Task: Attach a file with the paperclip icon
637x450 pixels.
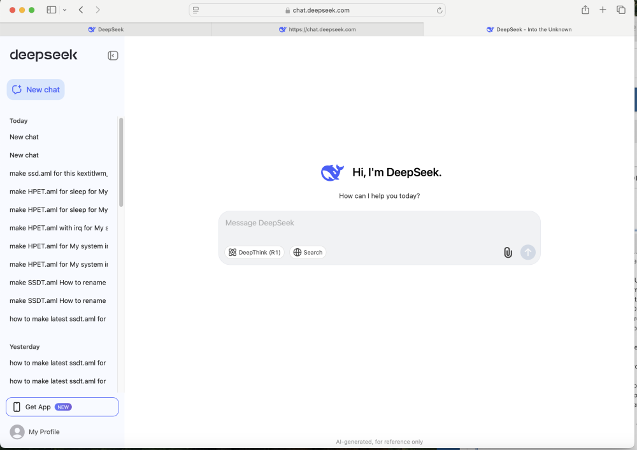Action: (508, 253)
